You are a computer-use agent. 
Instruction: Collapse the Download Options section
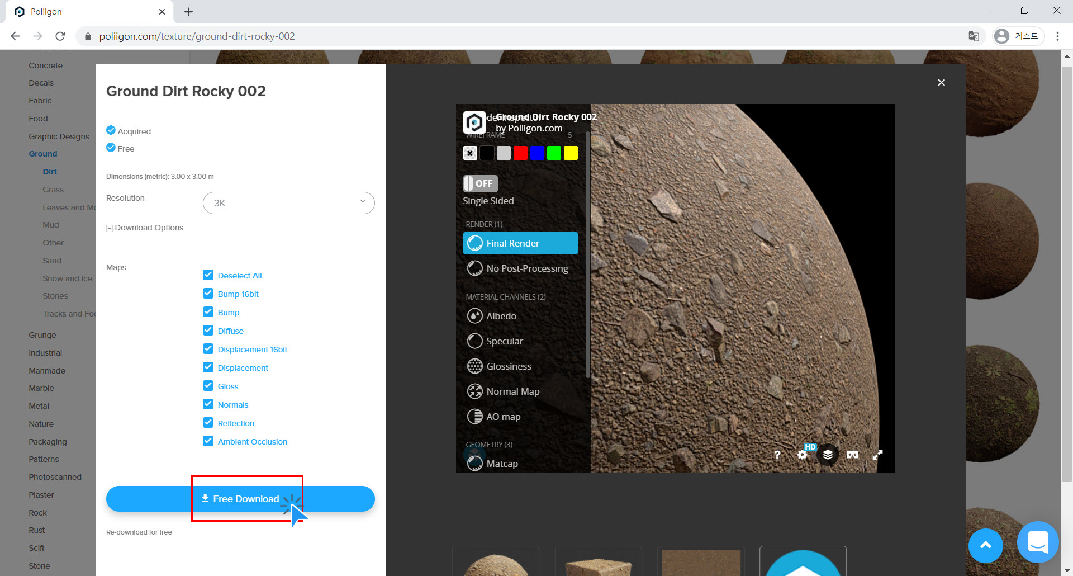point(145,228)
